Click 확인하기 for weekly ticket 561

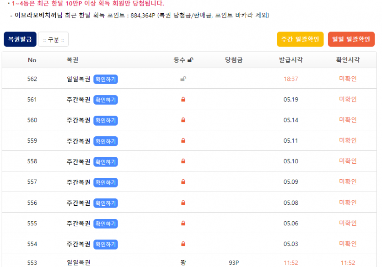pos(106,100)
